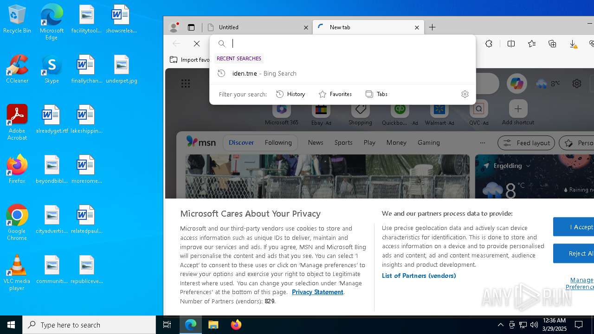Filter search by Tabs

click(376, 94)
